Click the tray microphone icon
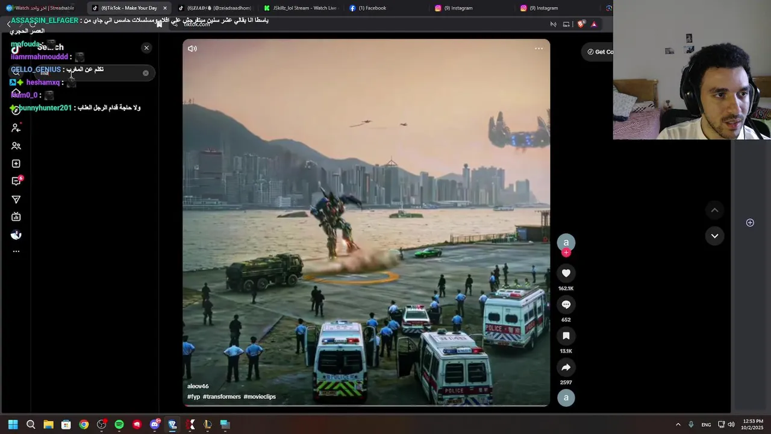The height and width of the screenshot is (434, 771). 691,424
